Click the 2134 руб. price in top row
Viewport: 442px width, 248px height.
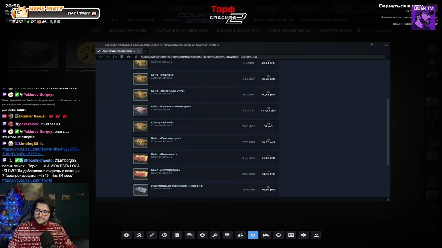tap(268, 63)
